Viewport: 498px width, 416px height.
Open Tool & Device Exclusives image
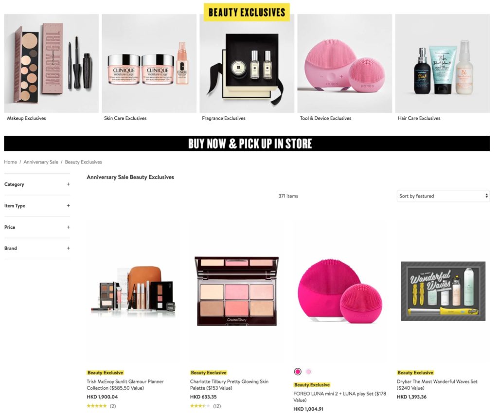[345, 63]
